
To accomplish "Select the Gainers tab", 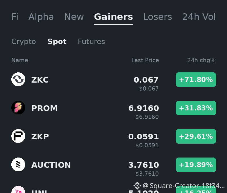I will 113,17.
